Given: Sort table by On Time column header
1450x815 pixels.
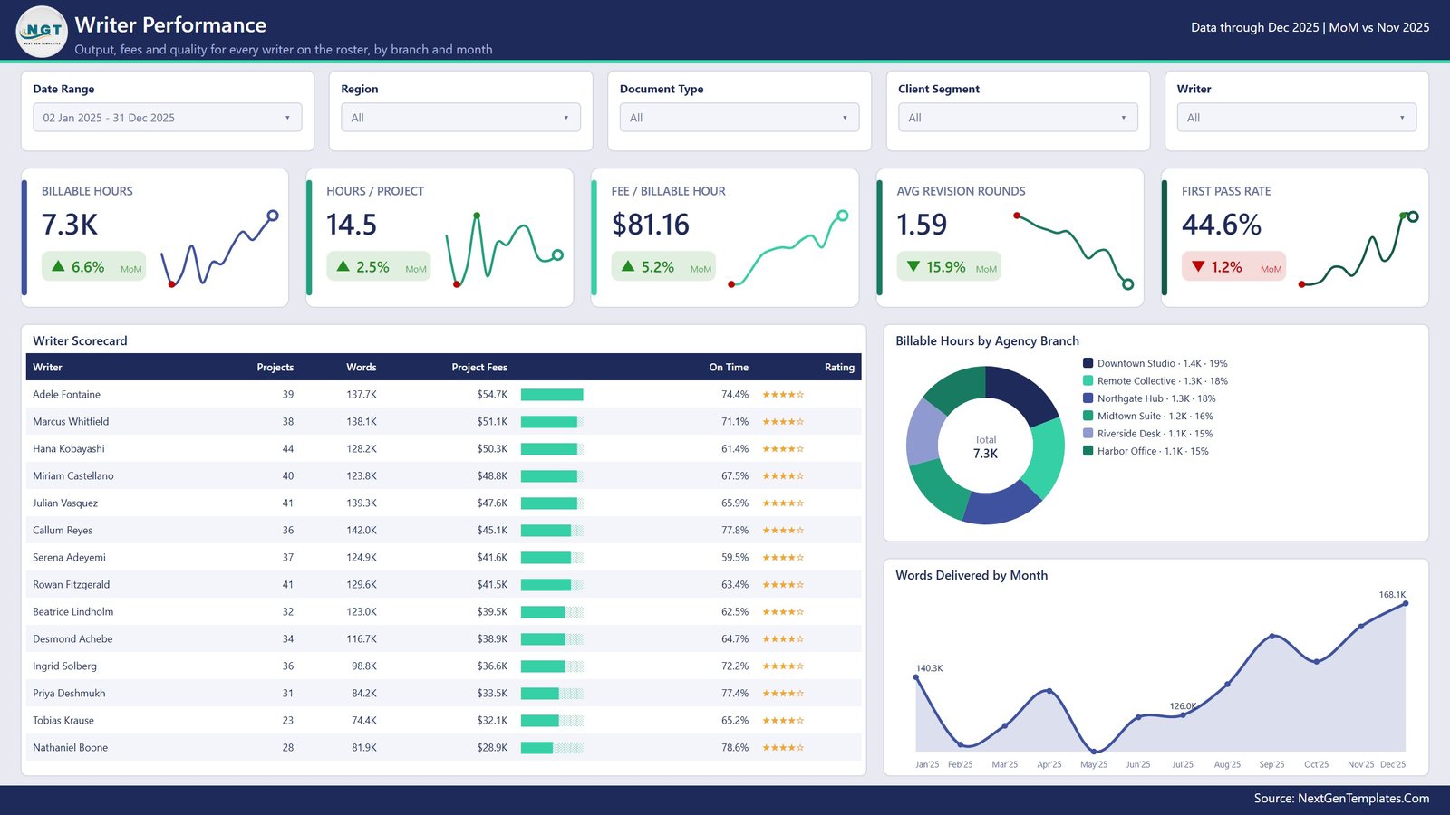Looking at the screenshot, I should (x=729, y=367).
